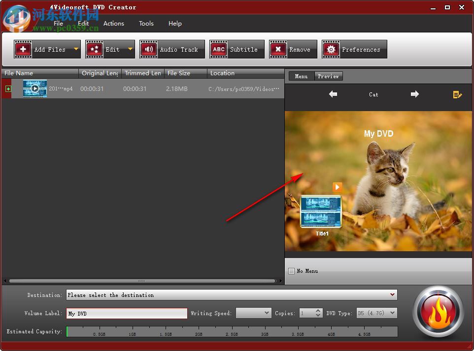Image resolution: width=474 pixels, height=351 pixels.
Task: Open the Actions menu
Action: point(114,23)
